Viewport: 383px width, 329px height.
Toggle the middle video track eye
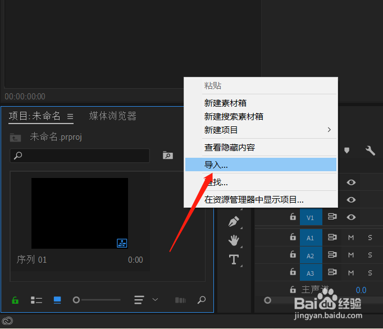coord(351,200)
